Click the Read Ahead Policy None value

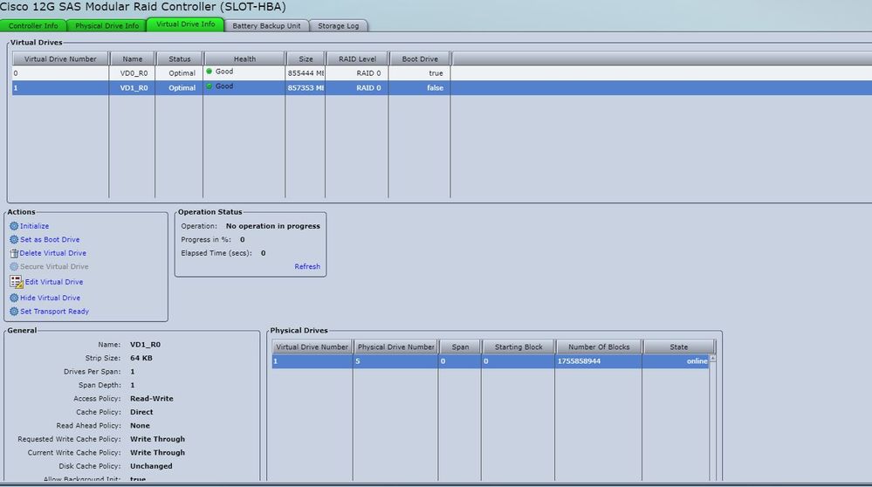click(140, 426)
